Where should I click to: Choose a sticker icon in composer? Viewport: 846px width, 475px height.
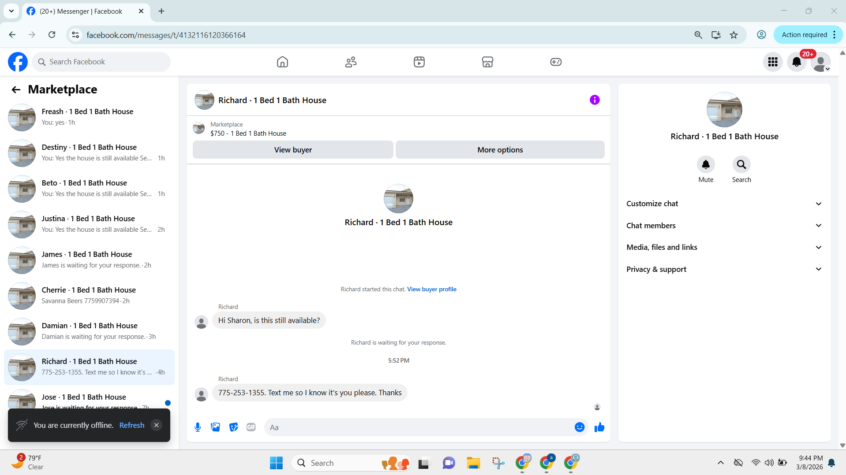[233, 427]
